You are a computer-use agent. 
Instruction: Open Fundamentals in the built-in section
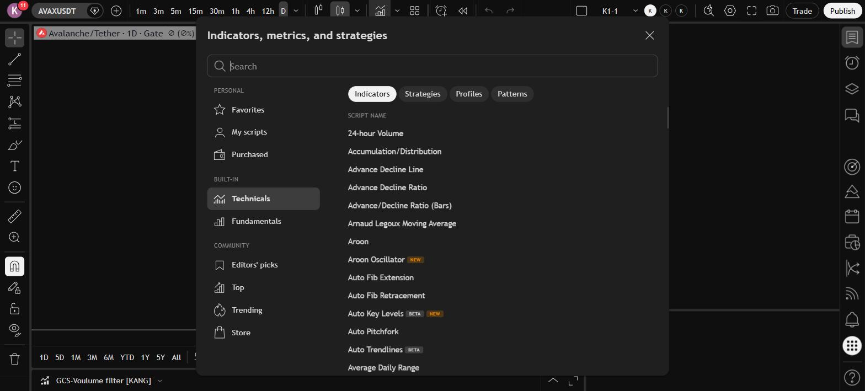tap(263, 221)
